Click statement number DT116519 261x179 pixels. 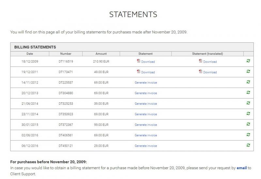point(66,61)
